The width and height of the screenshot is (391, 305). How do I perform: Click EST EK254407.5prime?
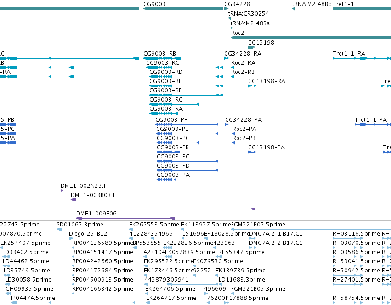pyautogui.click(x=25, y=243)
